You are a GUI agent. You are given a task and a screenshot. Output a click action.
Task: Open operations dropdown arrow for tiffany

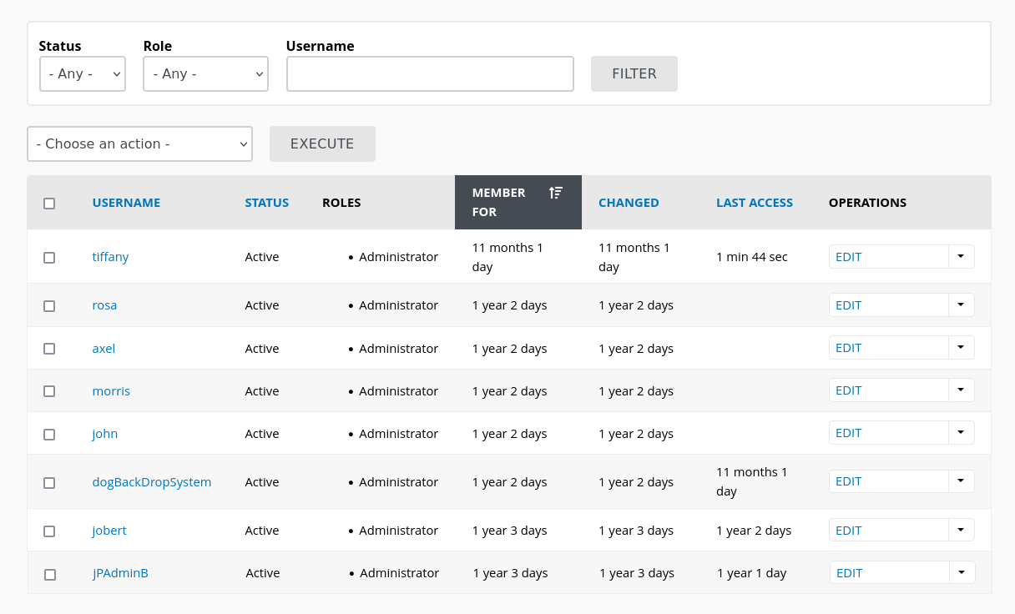[x=961, y=256]
